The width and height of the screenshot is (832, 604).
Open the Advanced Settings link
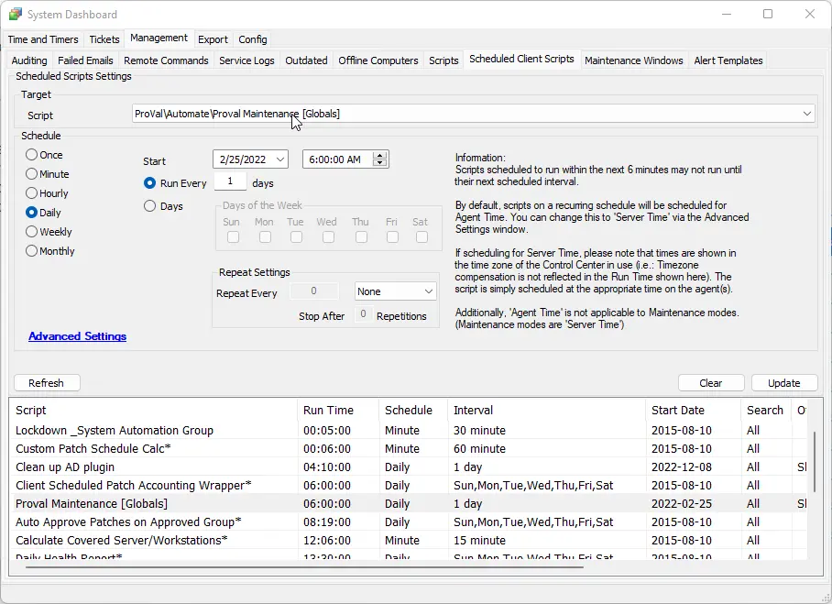point(78,336)
